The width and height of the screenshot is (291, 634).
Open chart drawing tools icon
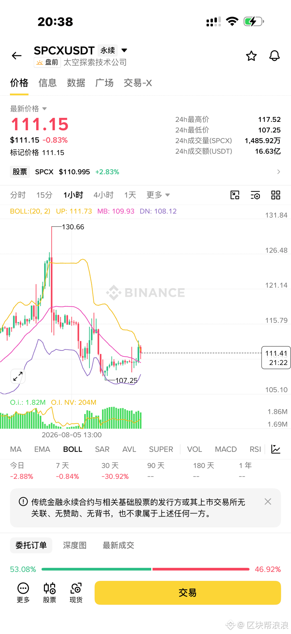235,195
